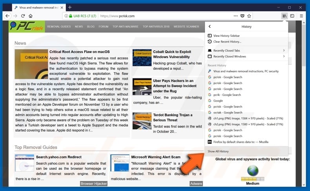Expand arrow beside Recently Closed Tabs
The image size is (310, 191).
(x=284, y=50)
